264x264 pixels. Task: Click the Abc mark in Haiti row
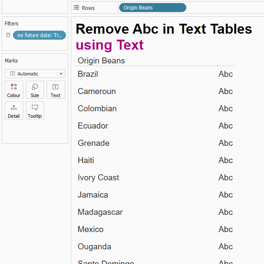pyautogui.click(x=226, y=160)
